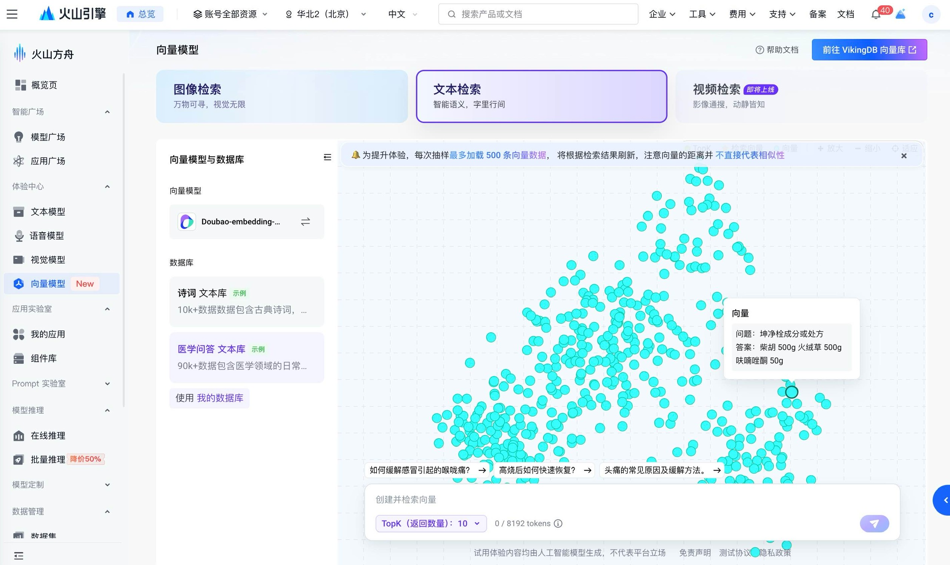Image resolution: width=950 pixels, height=565 pixels.
Task: Collapse the vector model and database panel
Action: [x=327, y=157]
